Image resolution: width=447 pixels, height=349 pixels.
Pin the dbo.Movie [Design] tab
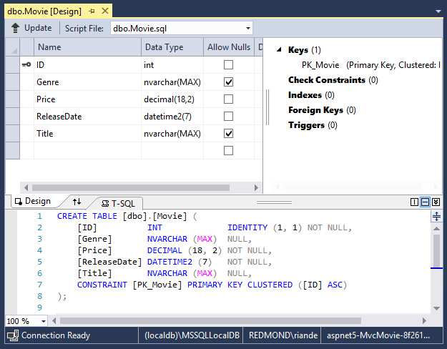pyautogui.click(x=92, y=12)
